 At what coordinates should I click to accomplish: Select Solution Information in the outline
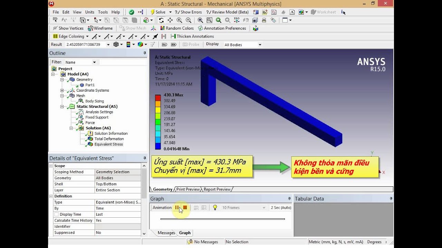click(111, 134)
